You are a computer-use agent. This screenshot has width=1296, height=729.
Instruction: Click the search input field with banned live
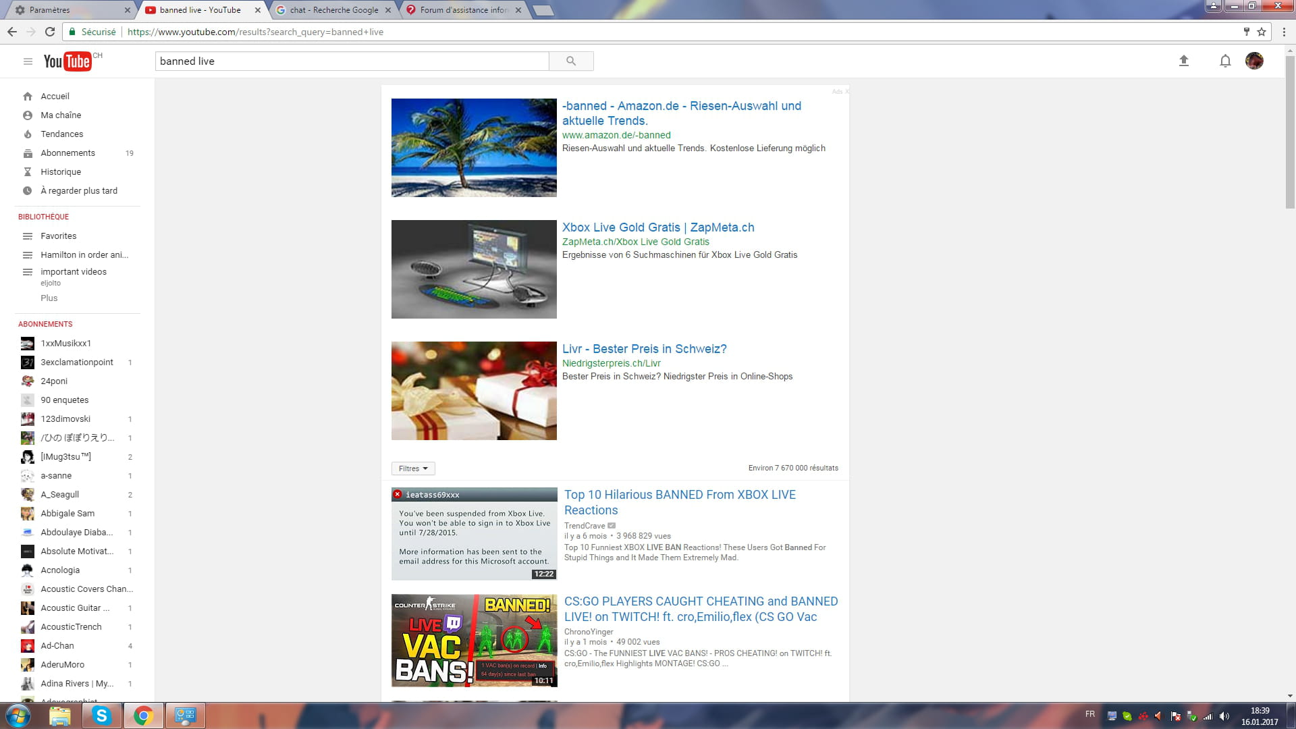(352, 61)
